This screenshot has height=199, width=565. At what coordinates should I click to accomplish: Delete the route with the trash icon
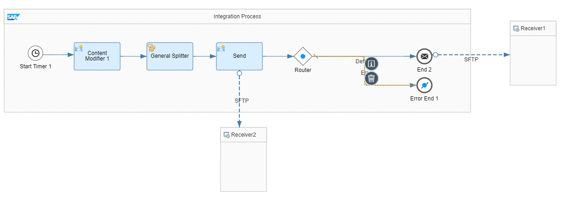pos(372,78)
